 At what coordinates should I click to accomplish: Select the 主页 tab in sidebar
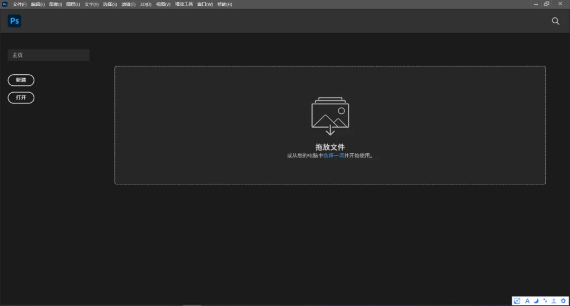(x=49, y=55)
